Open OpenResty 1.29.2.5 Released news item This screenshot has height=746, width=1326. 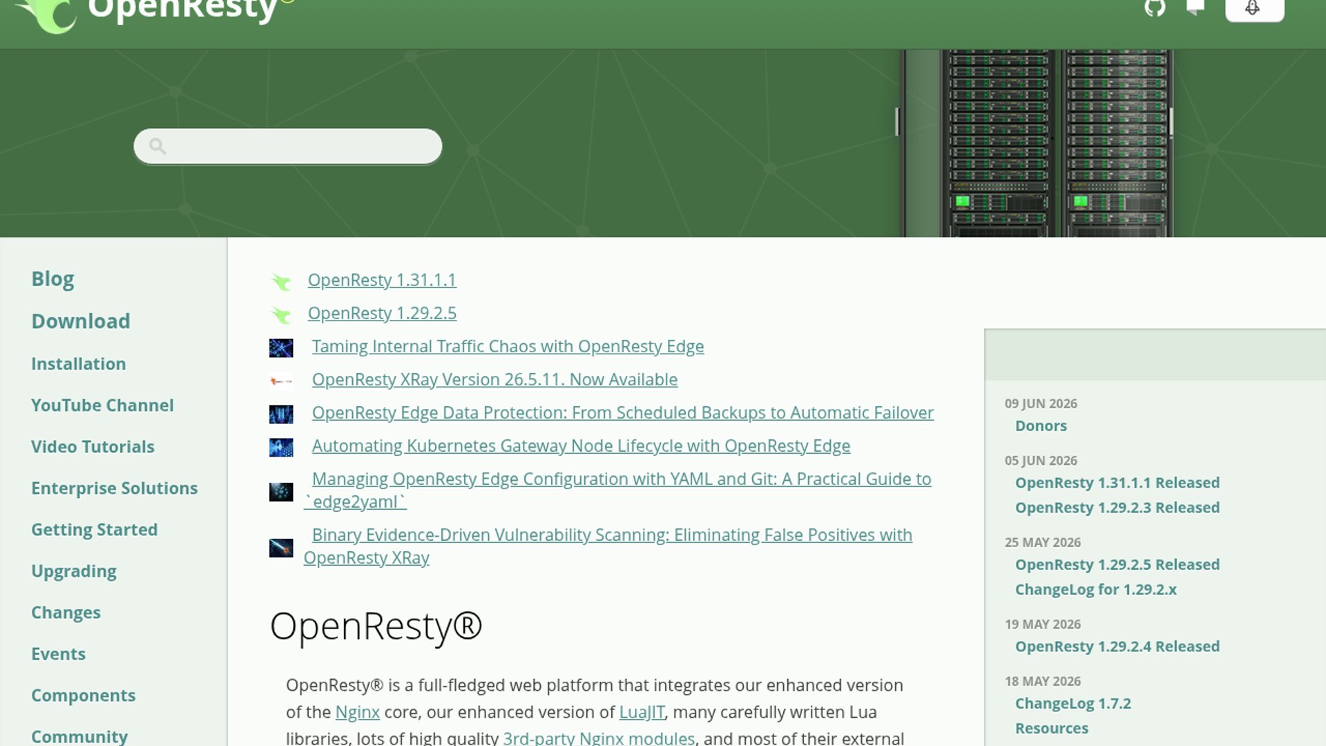1117,564
